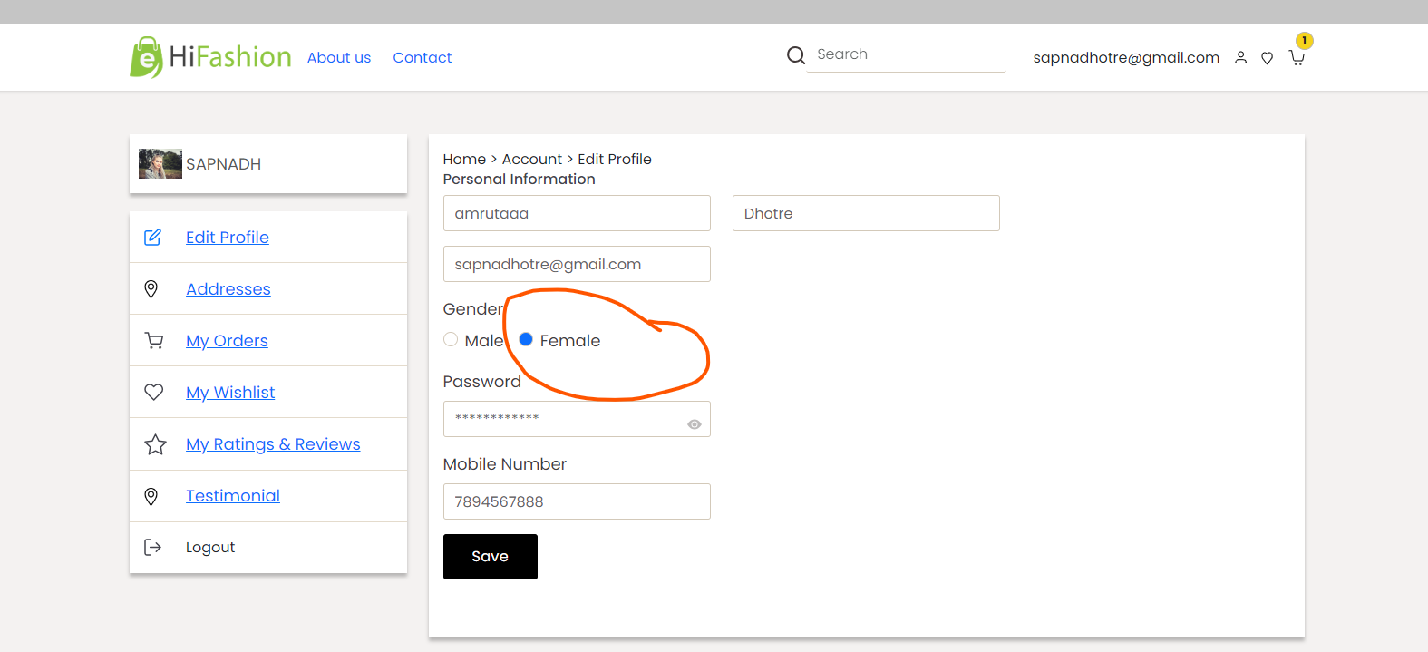Click the Gender label
The image size is (1428, 652).
coord(473,309)
